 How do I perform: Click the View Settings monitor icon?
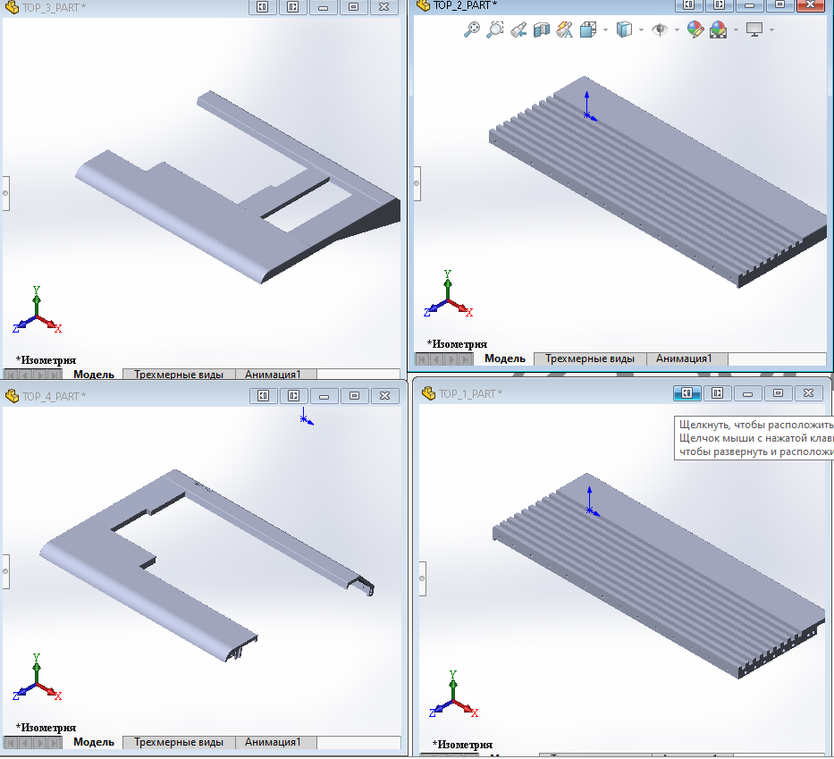click(x=755, y=29)
